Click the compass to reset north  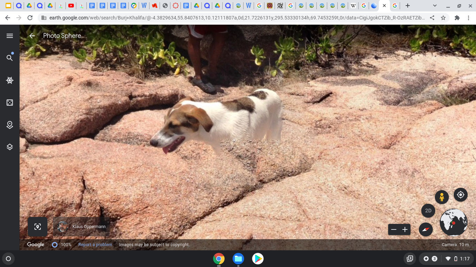pyautogui.click(x=425, y=229)
